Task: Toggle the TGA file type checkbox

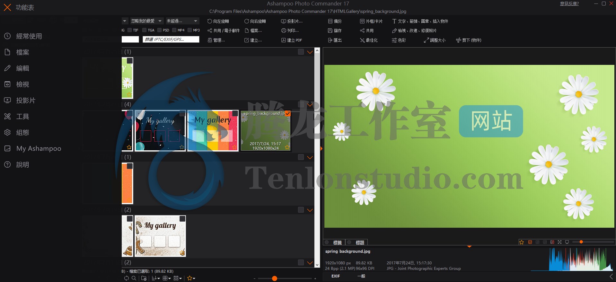Action: [x=145, y=30]
